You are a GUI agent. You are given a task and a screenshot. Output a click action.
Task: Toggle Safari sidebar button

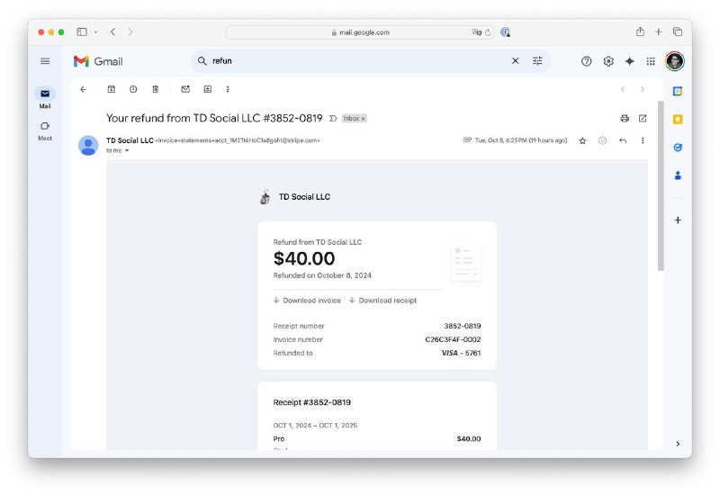[82, 31]
